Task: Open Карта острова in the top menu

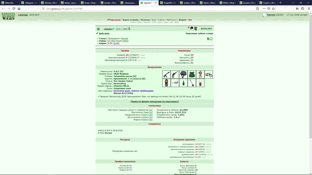Action: click(131, 20)
